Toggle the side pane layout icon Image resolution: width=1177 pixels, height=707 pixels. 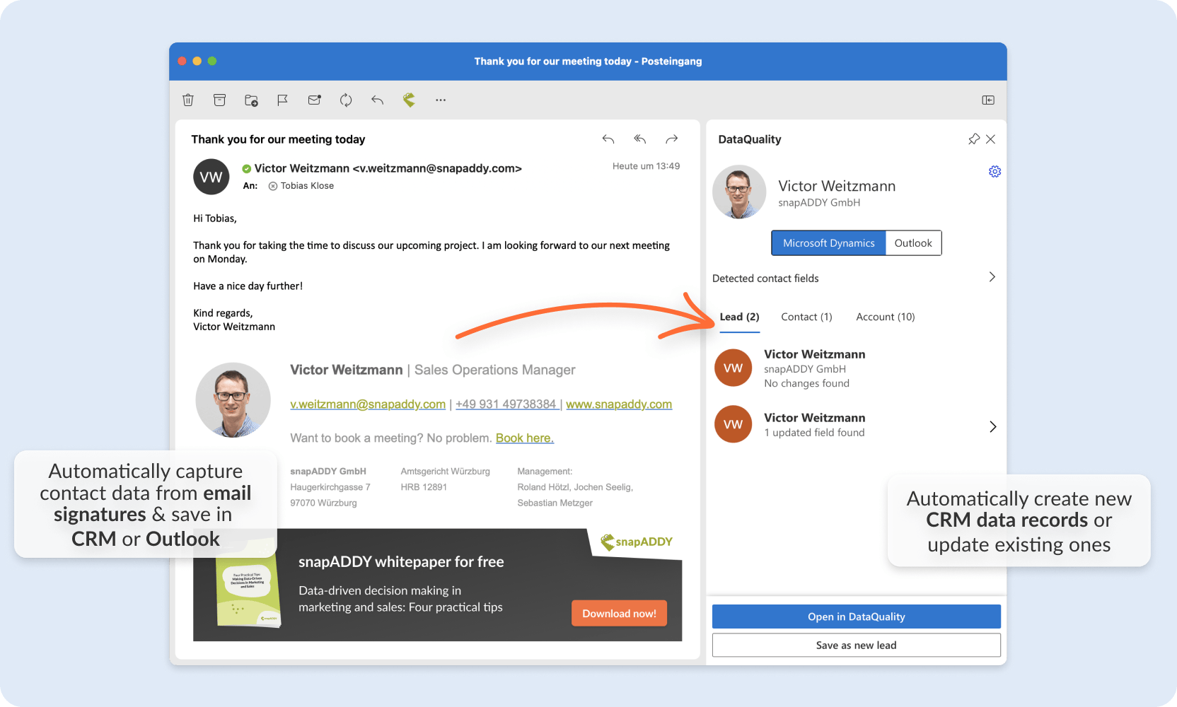[988, 100]
